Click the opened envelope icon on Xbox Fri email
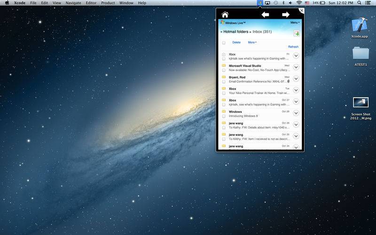The width and height of the screenshot is (376, 235). pyautogui.click(x=224, y=54)
